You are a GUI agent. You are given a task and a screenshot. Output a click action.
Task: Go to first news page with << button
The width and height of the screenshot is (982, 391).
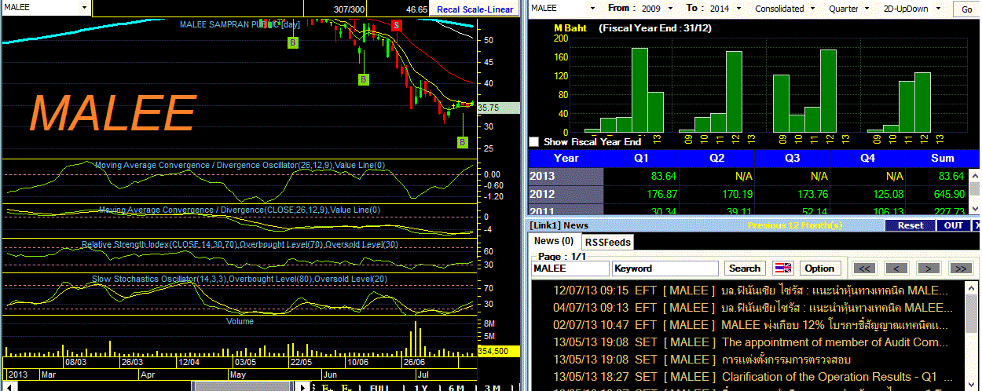[865, 268]
